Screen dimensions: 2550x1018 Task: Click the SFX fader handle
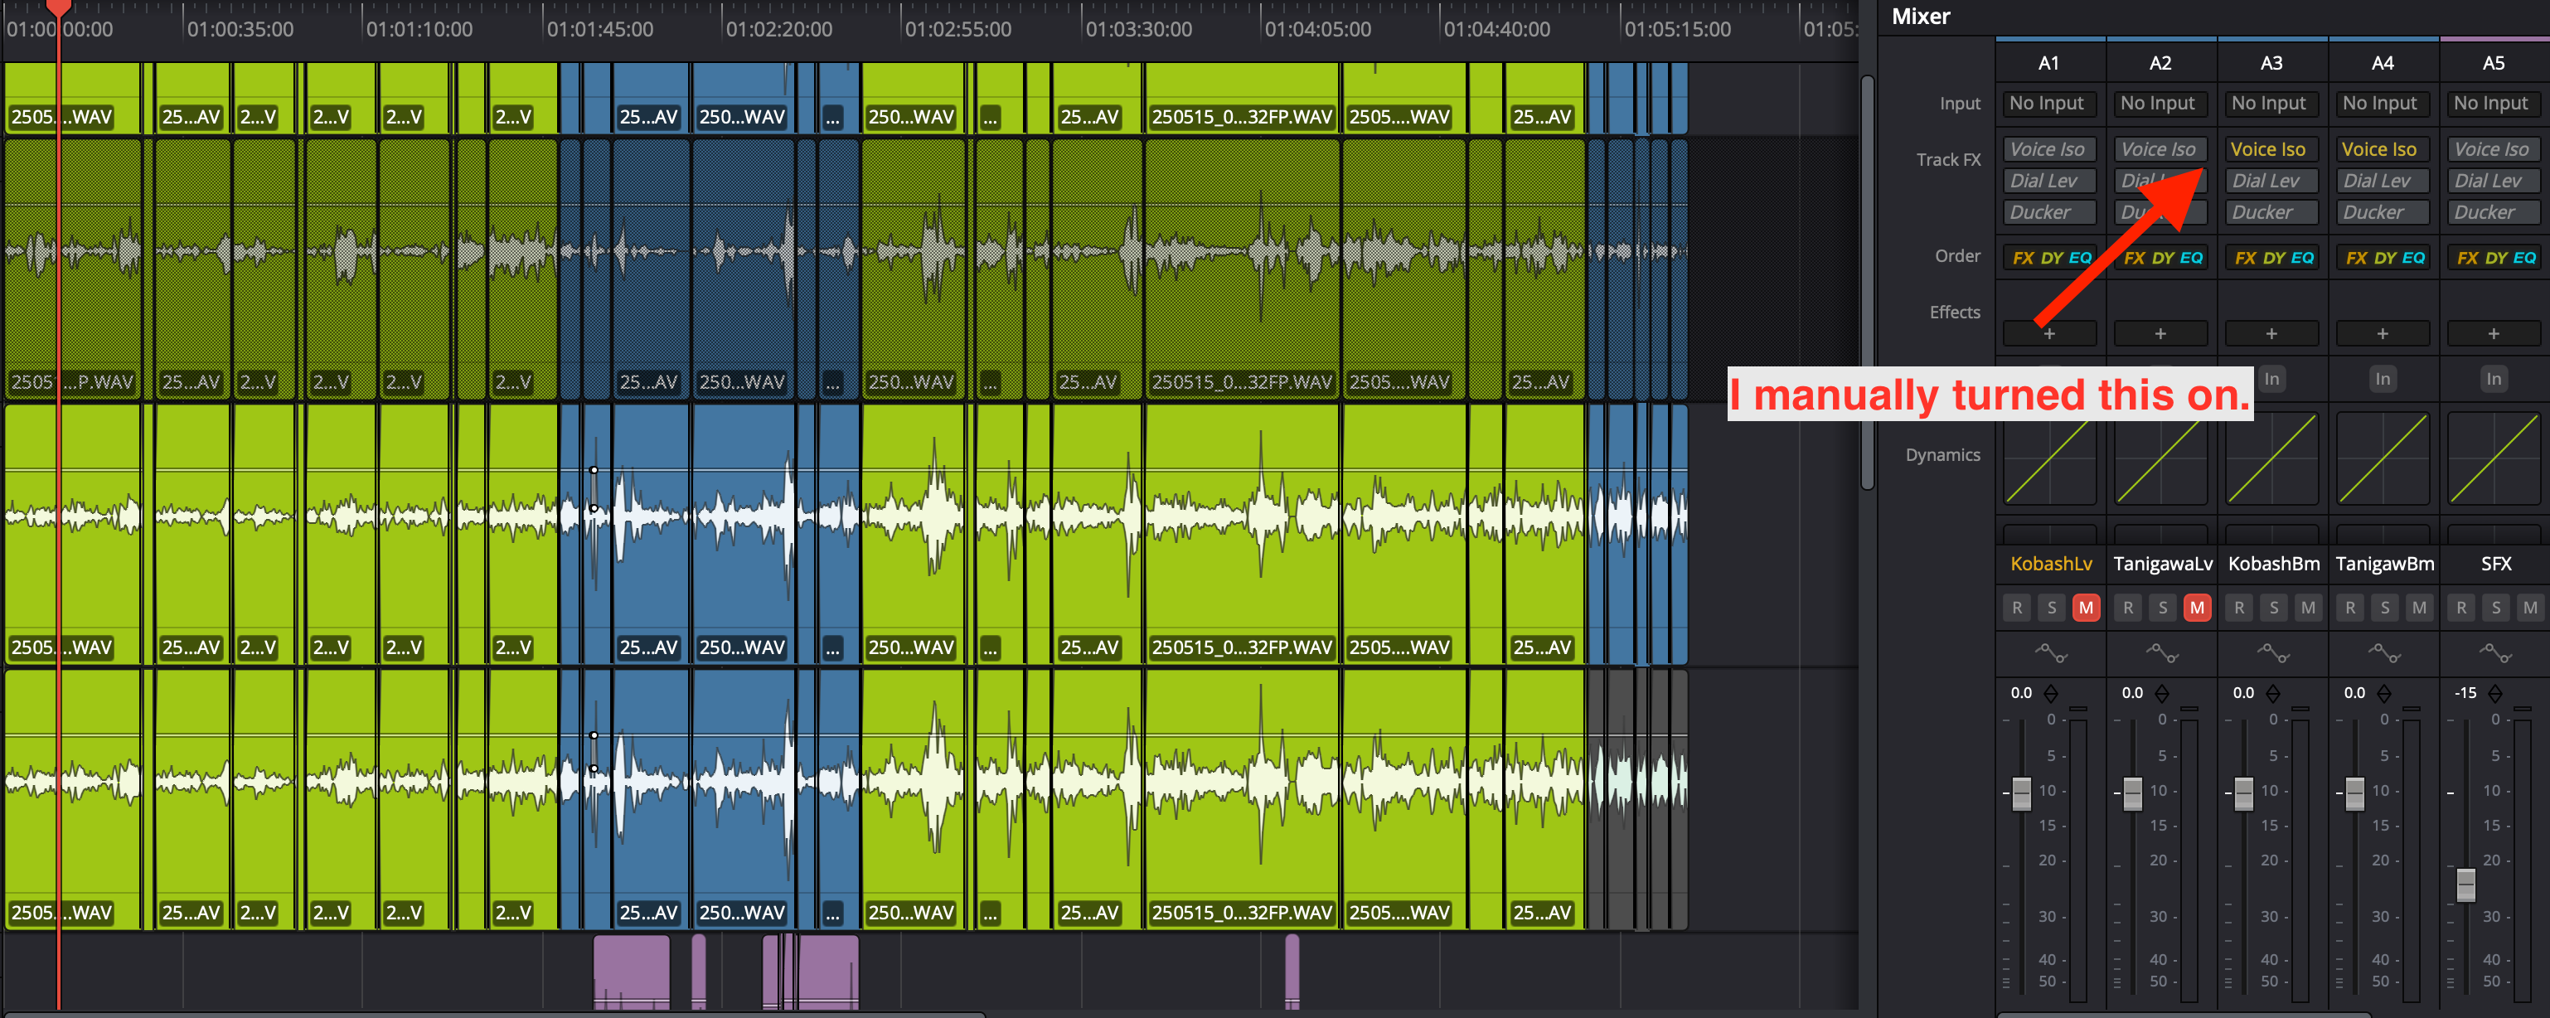[x=2466, y=885]
